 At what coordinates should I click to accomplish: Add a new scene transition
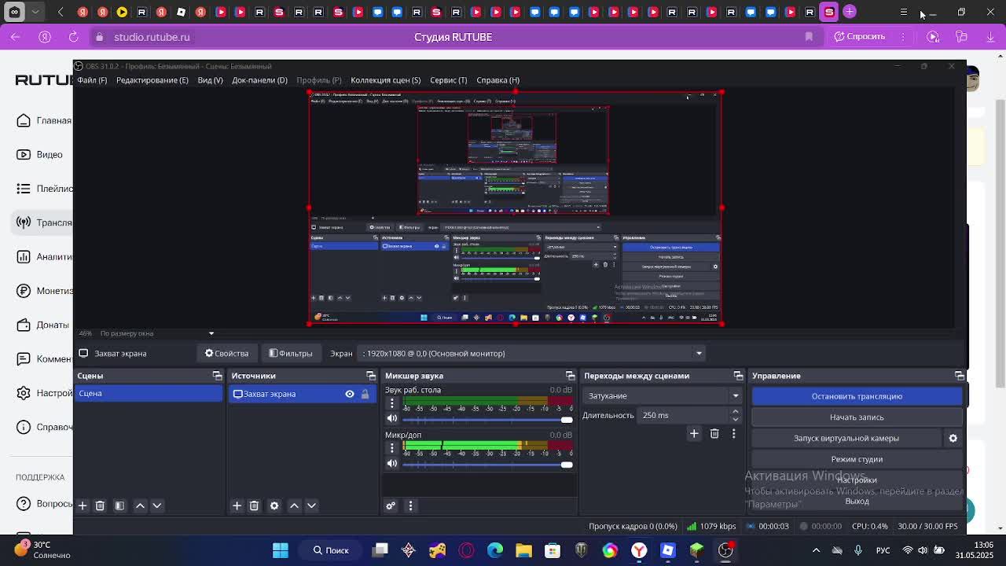694,434
